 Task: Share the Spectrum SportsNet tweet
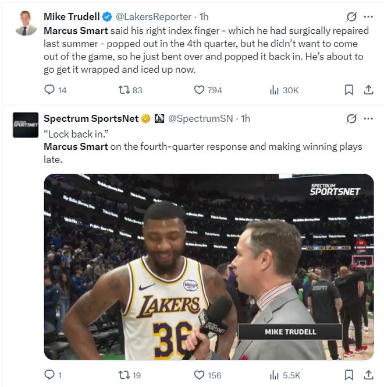tap(368, 375)
